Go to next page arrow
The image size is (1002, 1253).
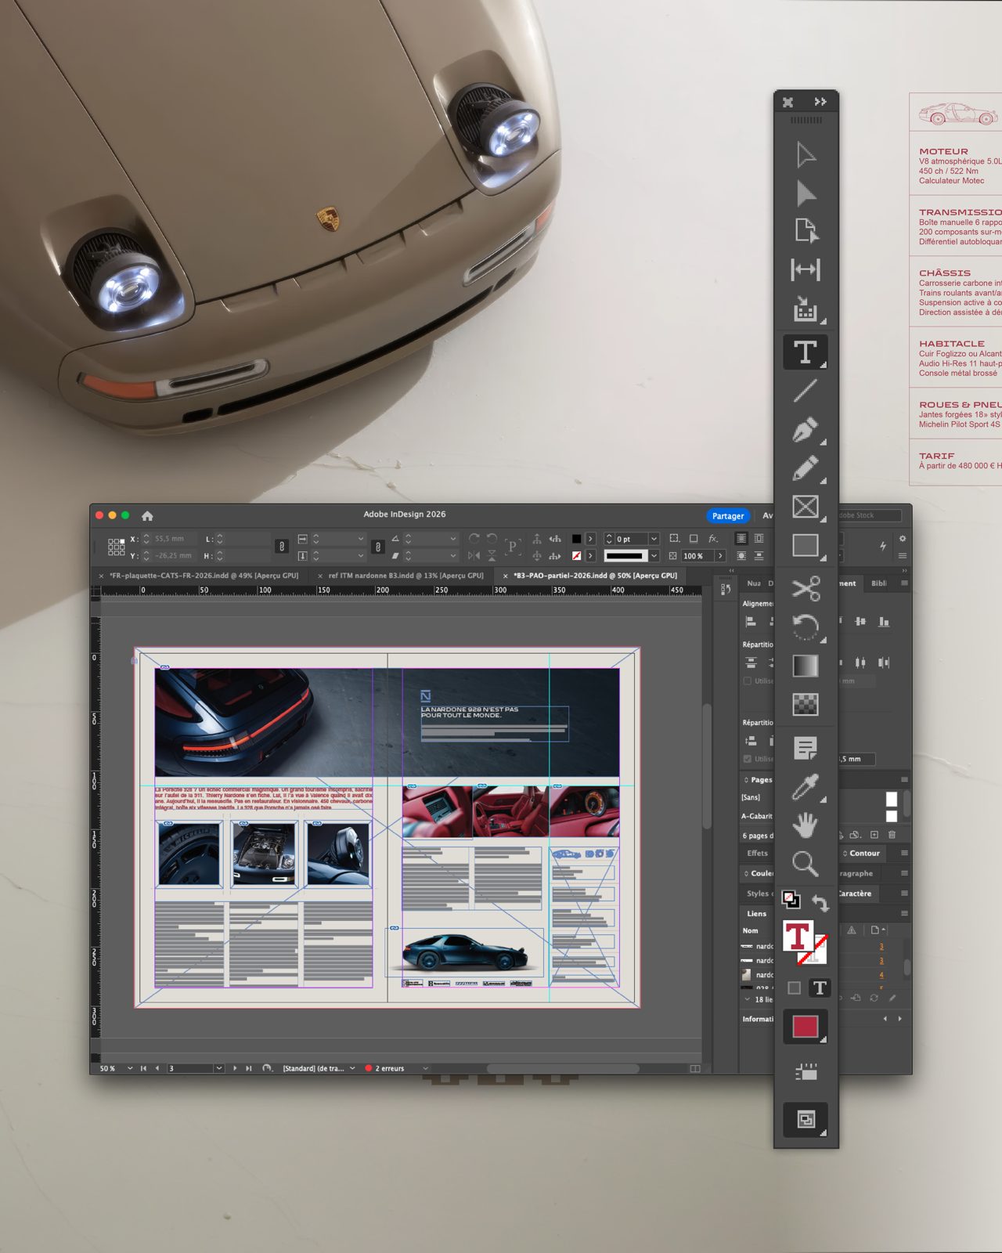coord(235,1068)
